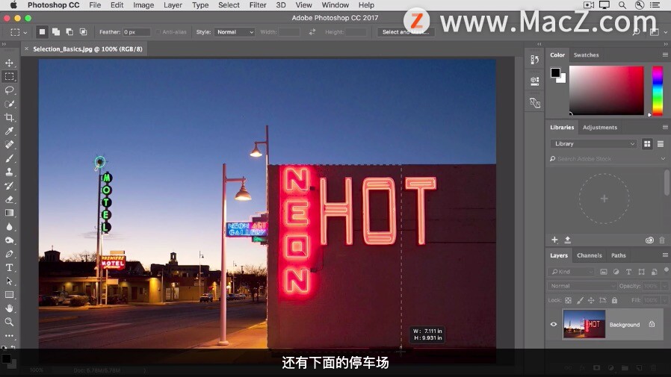The image size is (671, 377).
Task: Open the Layers panel options menu
Action: point(665,255)
